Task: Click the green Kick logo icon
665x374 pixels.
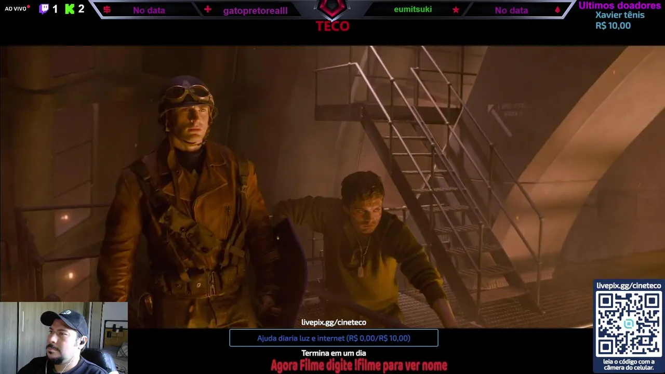Action: [x=70, y=9]
